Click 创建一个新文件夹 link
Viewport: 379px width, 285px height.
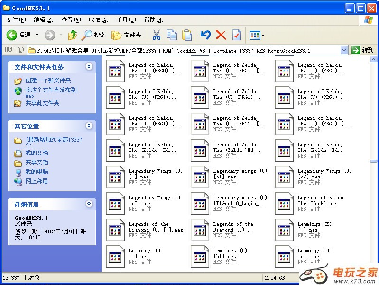point(48,80)
